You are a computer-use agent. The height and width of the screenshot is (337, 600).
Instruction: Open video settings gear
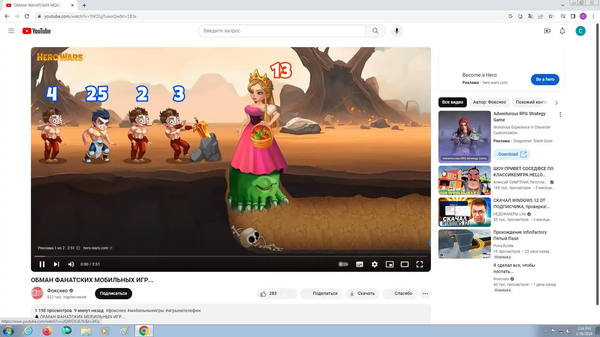[374, 264]
